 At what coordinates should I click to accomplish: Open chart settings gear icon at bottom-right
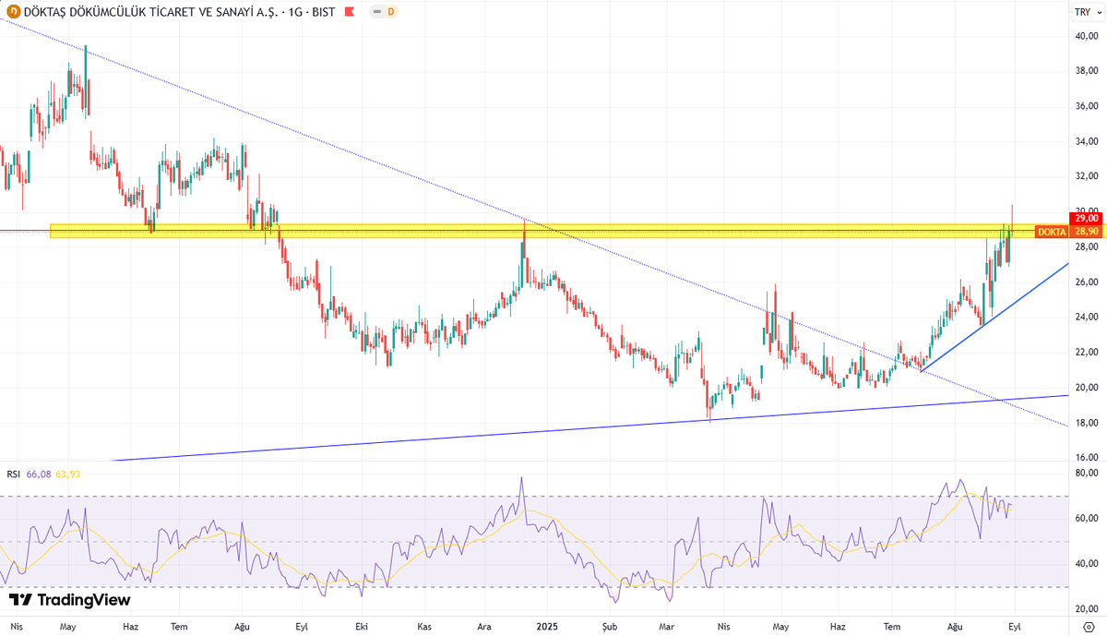click(x=1089, y=627)
